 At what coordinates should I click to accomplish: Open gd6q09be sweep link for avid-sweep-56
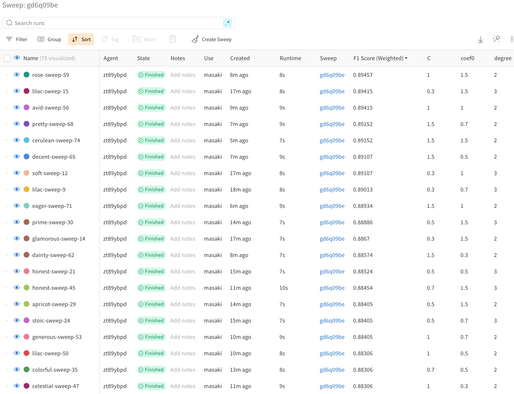(x=332, y=108)
